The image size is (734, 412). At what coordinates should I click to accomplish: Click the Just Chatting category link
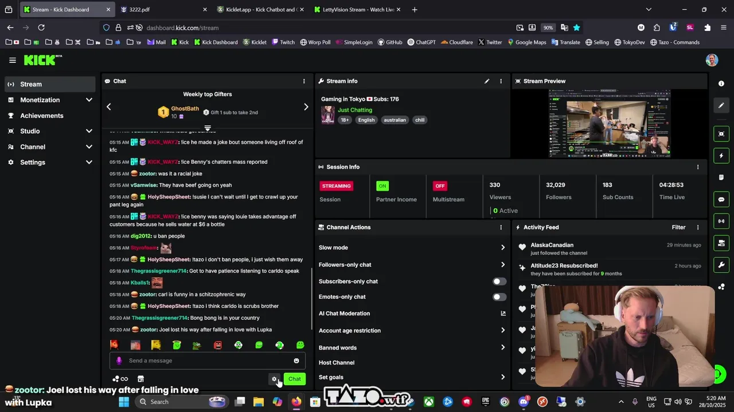click(355, 110)
